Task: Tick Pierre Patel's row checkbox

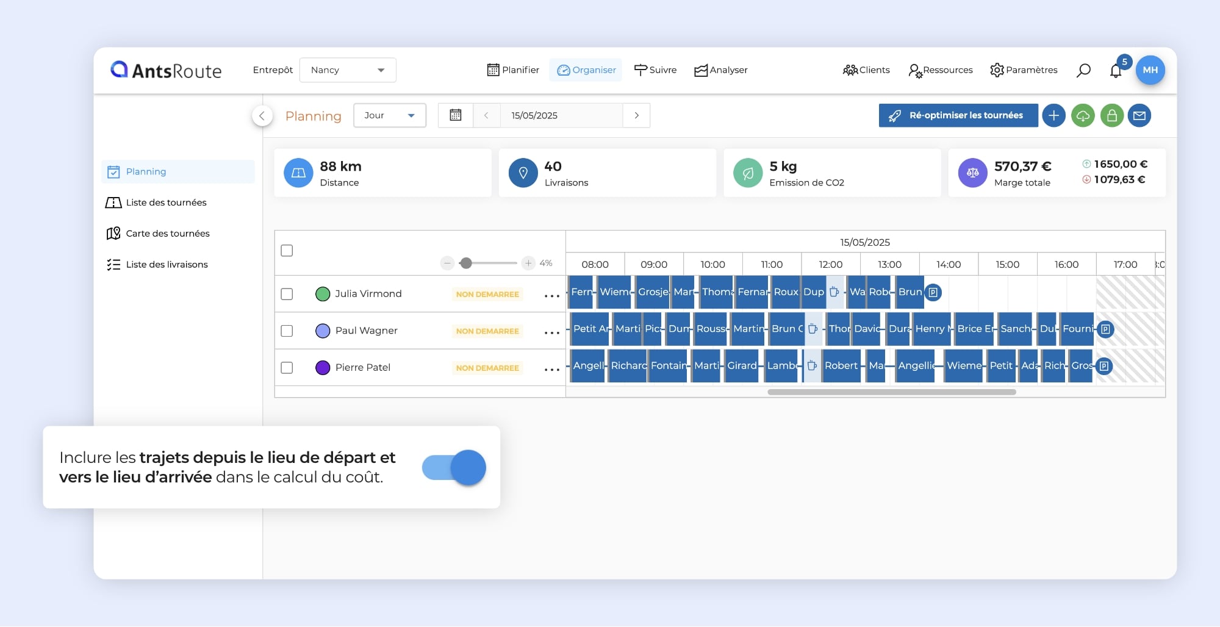Action: [x=287, y=368]
